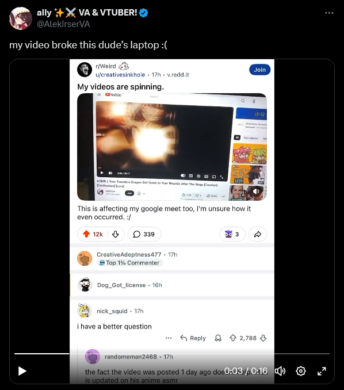The height and width of the screenshot is (390, 344).
Task: Mute the video with speaker icon
Action: [280, 371]
